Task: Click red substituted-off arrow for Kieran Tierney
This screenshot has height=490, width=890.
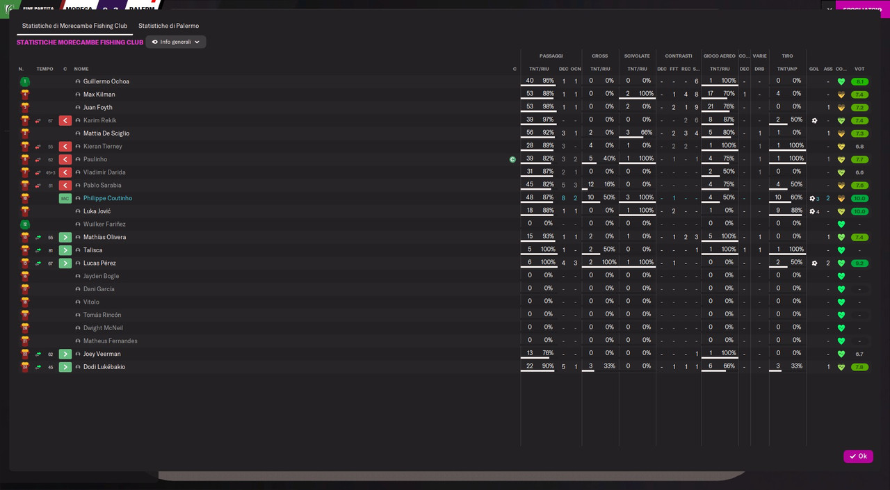Action: tap(65, 147)
